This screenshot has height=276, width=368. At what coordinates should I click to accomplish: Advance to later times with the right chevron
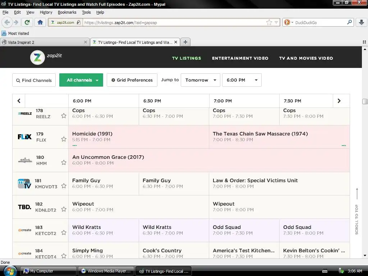[x=339, y=101]
